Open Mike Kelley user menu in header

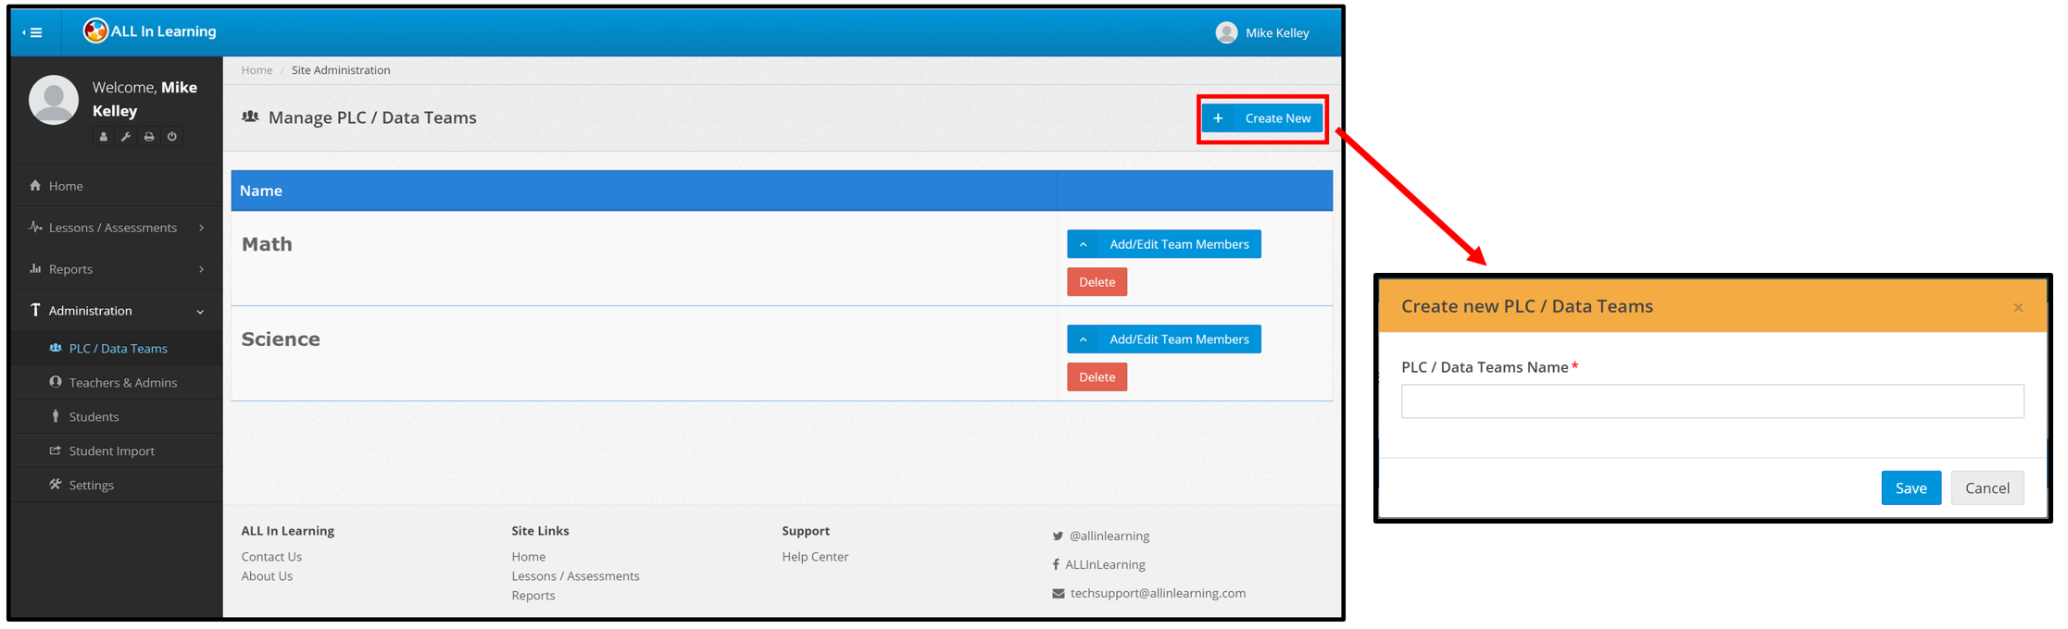click(1263, 32)
